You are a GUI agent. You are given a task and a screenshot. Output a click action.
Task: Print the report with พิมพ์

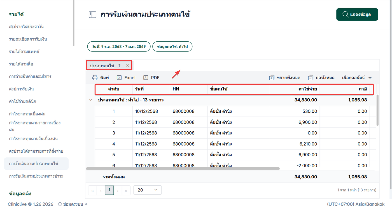pos(101,78)
